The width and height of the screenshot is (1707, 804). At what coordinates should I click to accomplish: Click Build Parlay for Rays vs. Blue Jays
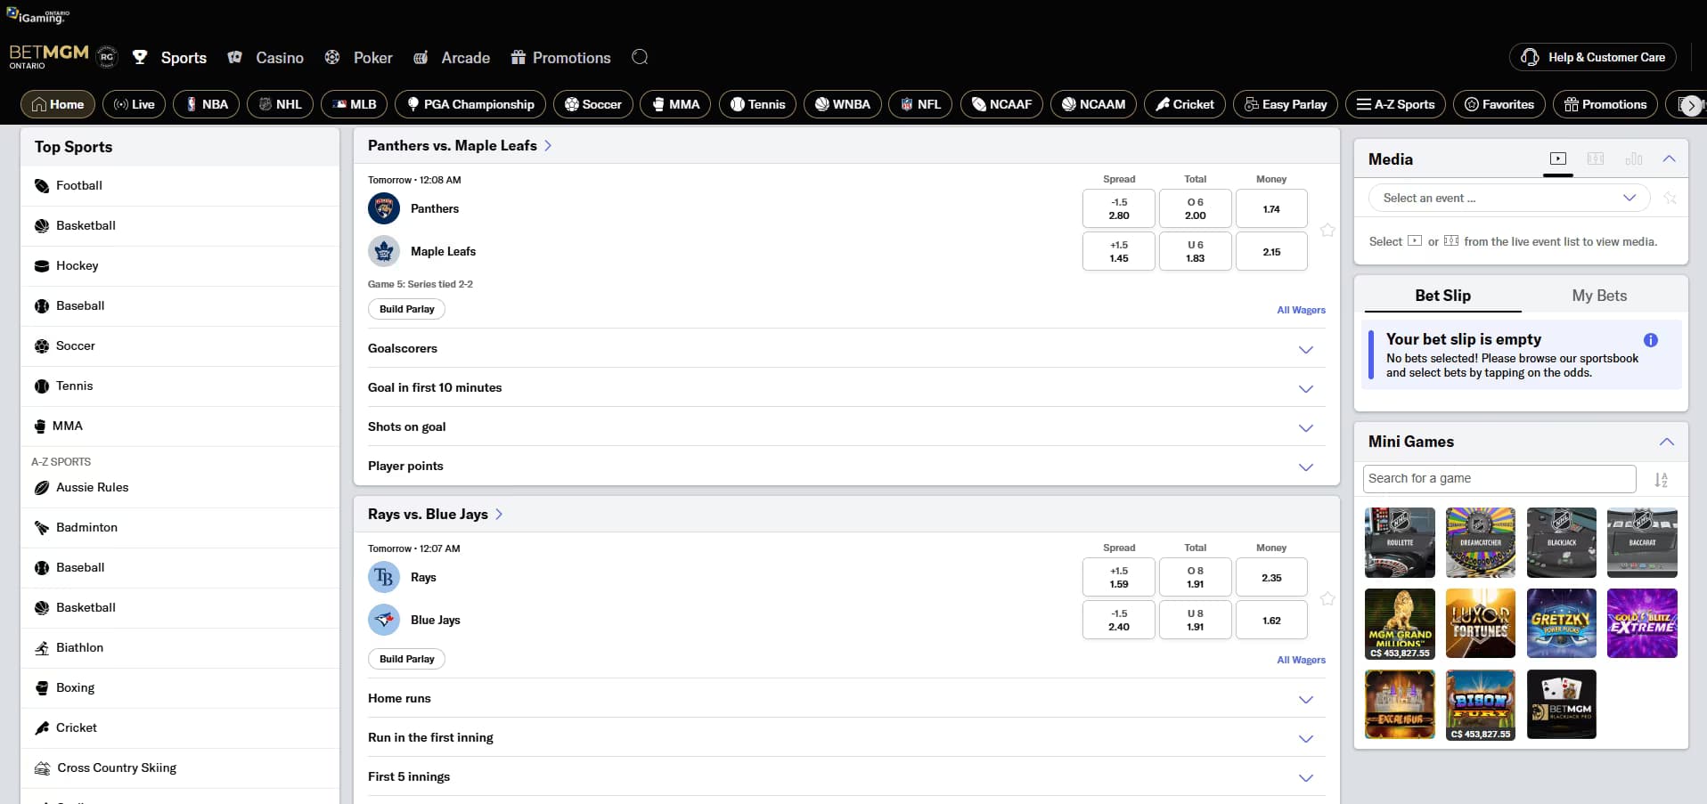(x=405, y=659)
